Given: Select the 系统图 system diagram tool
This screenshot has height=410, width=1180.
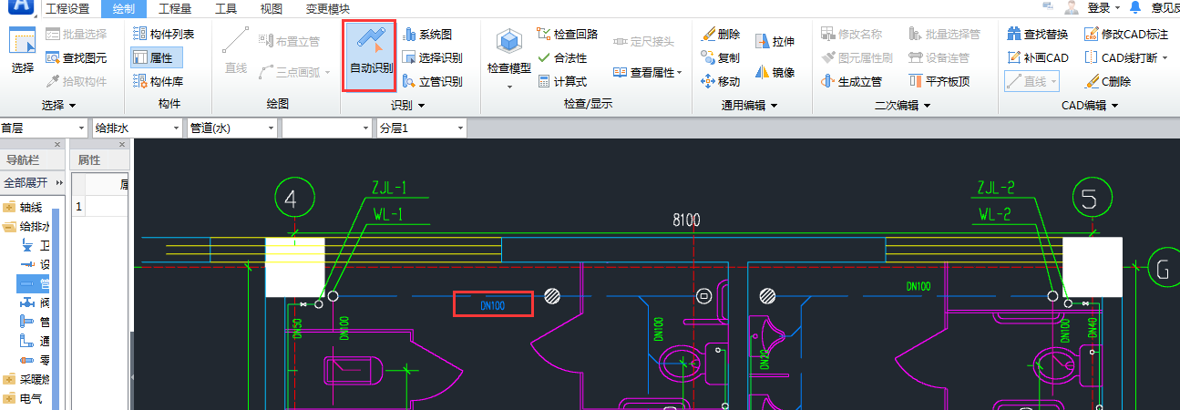Looking at the screenshot, I should click(427, 35).
